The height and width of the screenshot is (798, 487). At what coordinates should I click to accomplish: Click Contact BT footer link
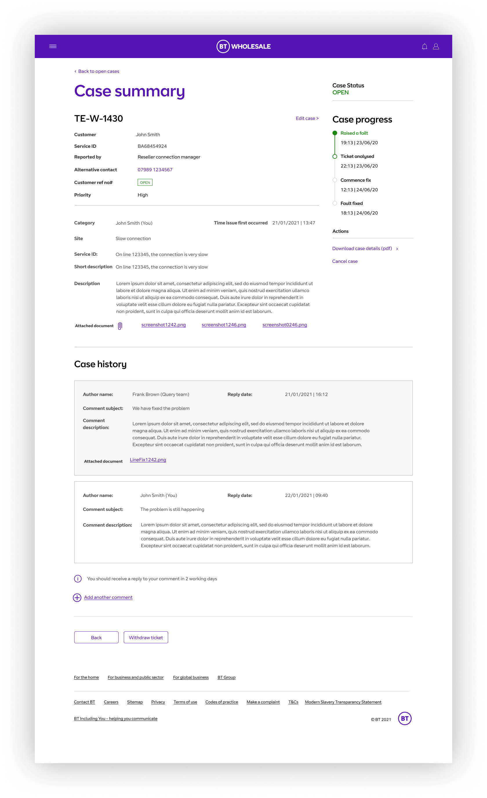tap(84, 702)
